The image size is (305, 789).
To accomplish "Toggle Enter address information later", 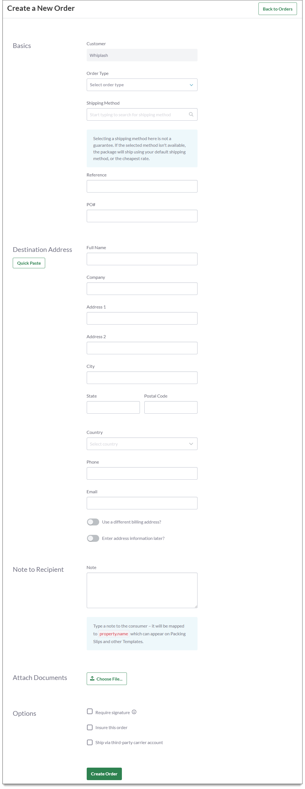I will coord(93,538).
